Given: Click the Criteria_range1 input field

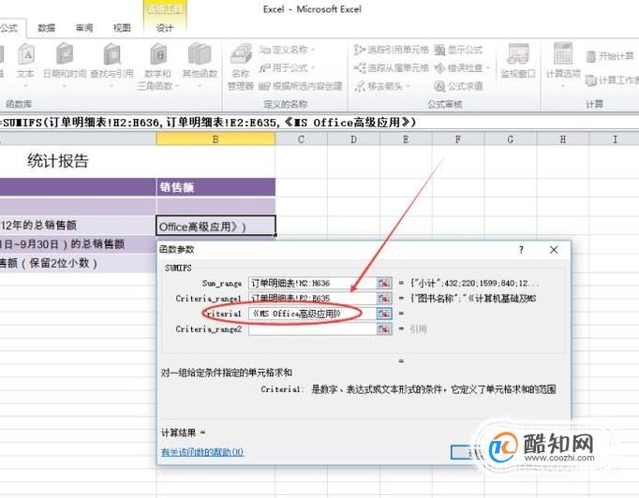Looking at the screenshot, I should pyautogui.click(x=313, y=299).
